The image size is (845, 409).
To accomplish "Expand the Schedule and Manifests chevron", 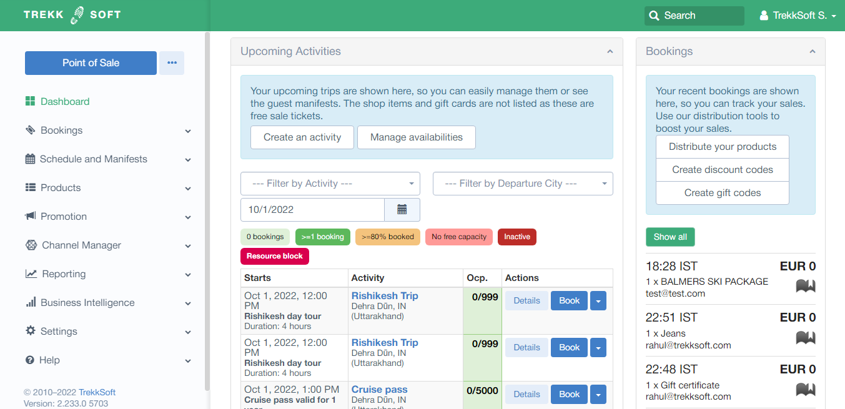I will (188, 160).
